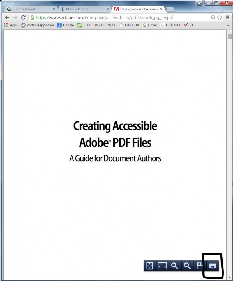Open OTP HUJI bookmark
This screenshot has height=281, width=233.
tap(129, 25)
